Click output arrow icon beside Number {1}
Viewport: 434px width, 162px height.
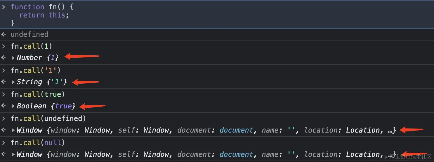[4, 58]
